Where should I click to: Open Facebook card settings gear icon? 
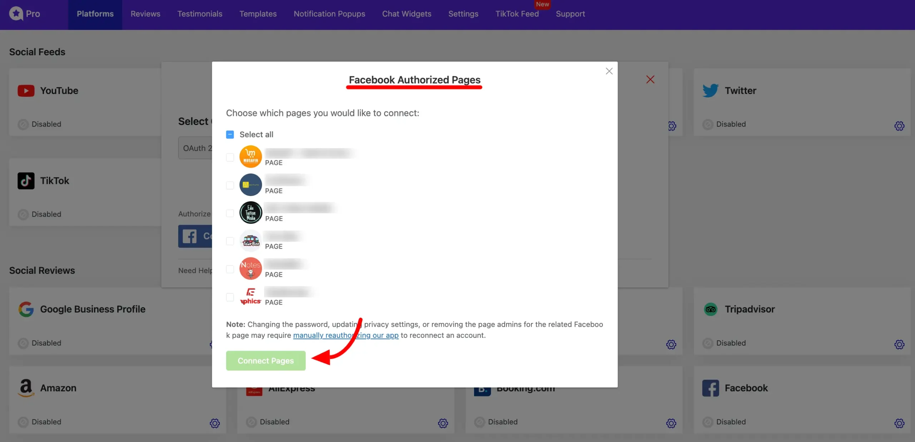(899, 423)
